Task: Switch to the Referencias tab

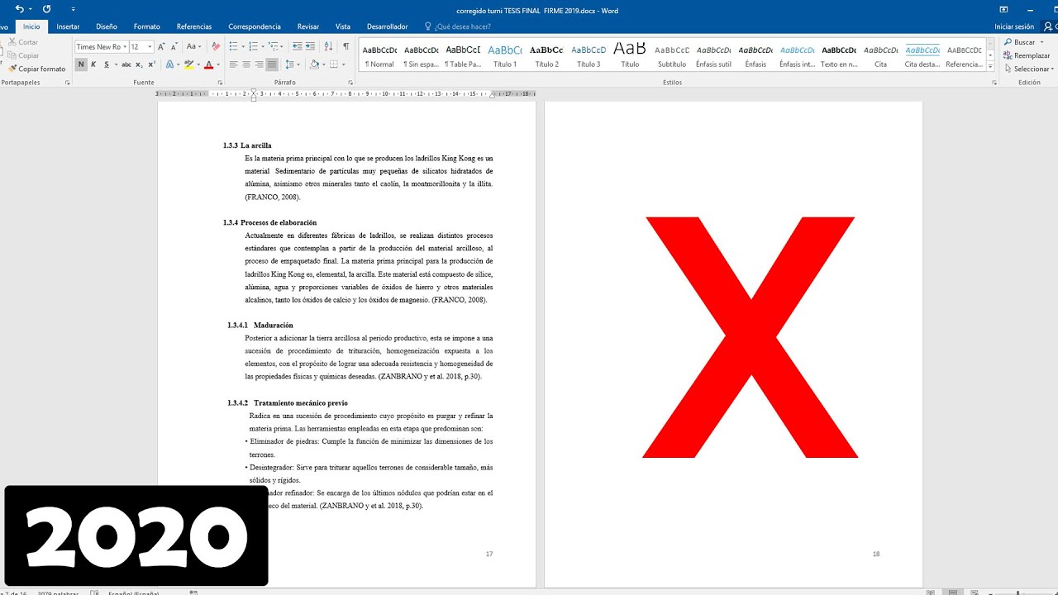Action: (194, 26)
